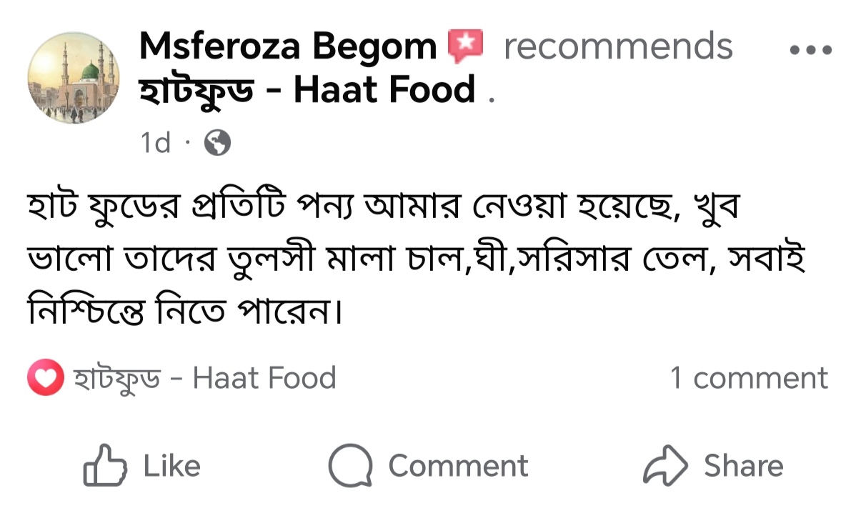Click the last line নিশ্চিন্তে নিতে পারেন
The height and width of the screenshot is (516, 856).
(x=184, y=312)
